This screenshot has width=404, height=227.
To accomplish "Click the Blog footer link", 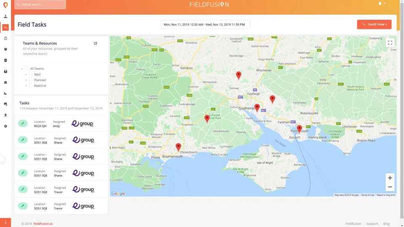I will tap(386, 224).
